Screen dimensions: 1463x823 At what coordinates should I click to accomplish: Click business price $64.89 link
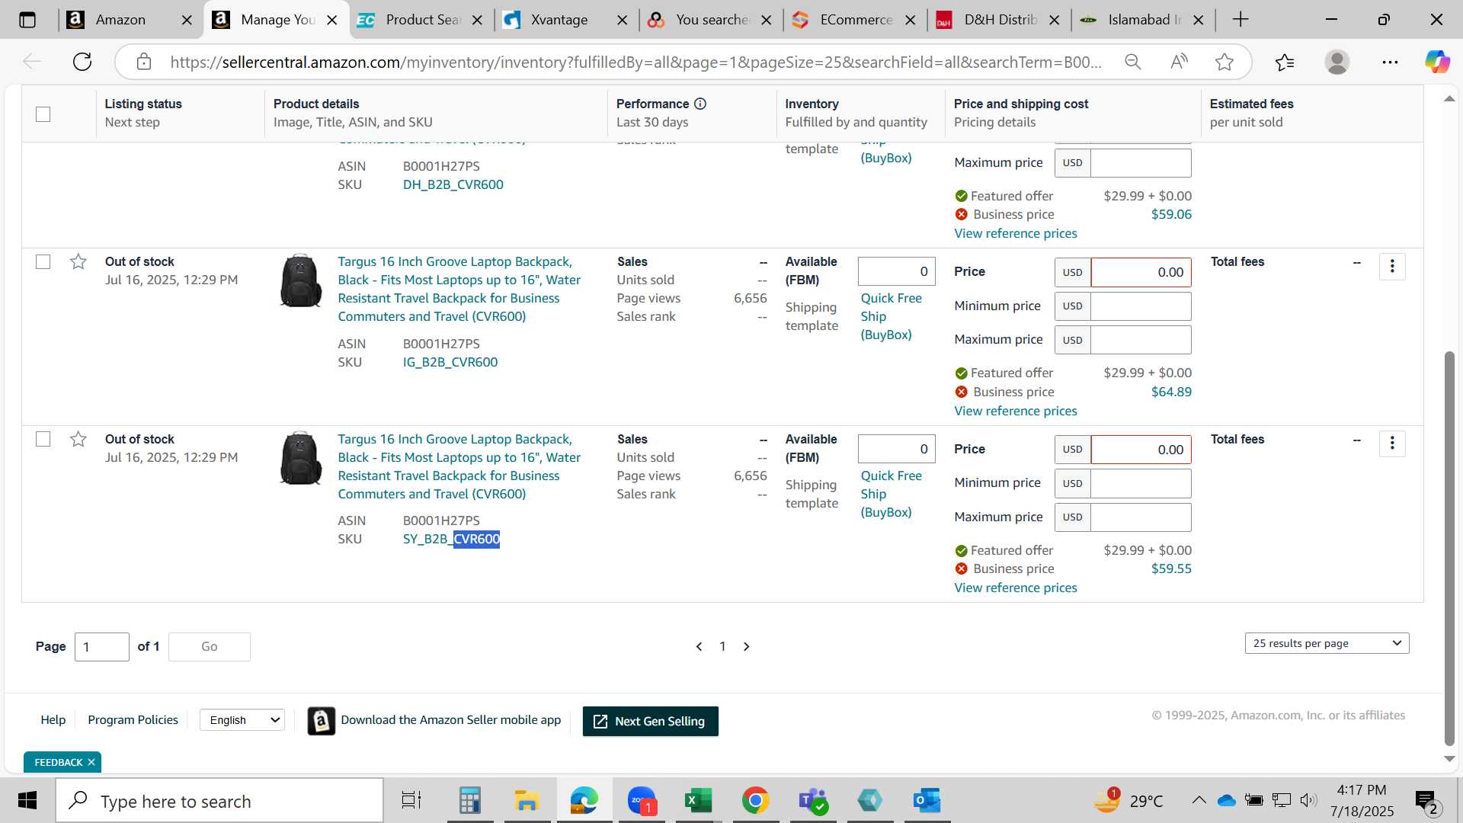coord(1171,392)
